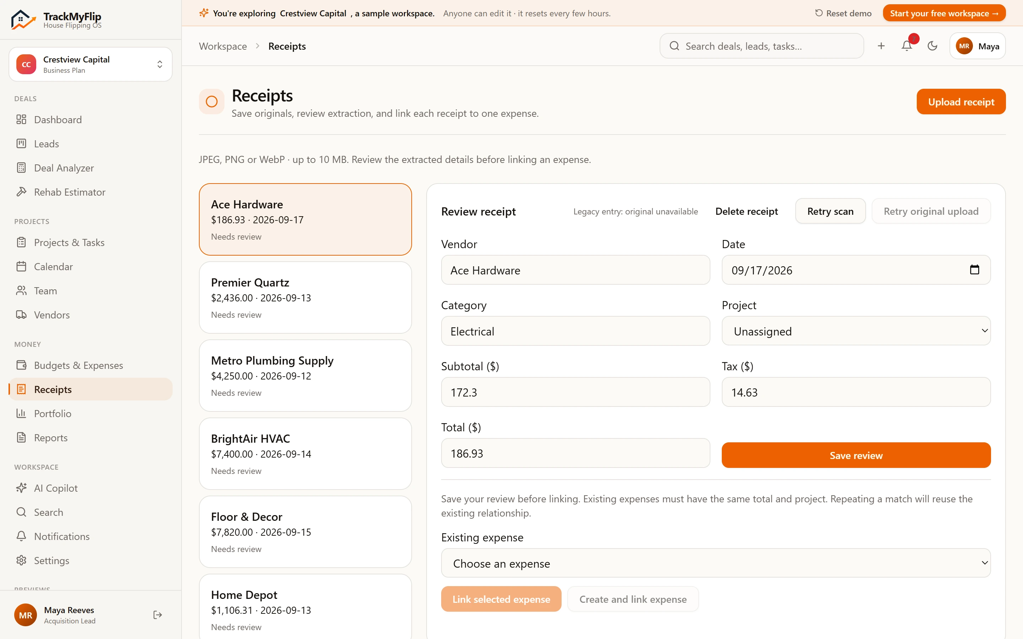Image resolution: width=1023 pixels, height=639 pixels.
Task: Expand the Crestview Capital workspace switcher
Action: click(91, 64)
